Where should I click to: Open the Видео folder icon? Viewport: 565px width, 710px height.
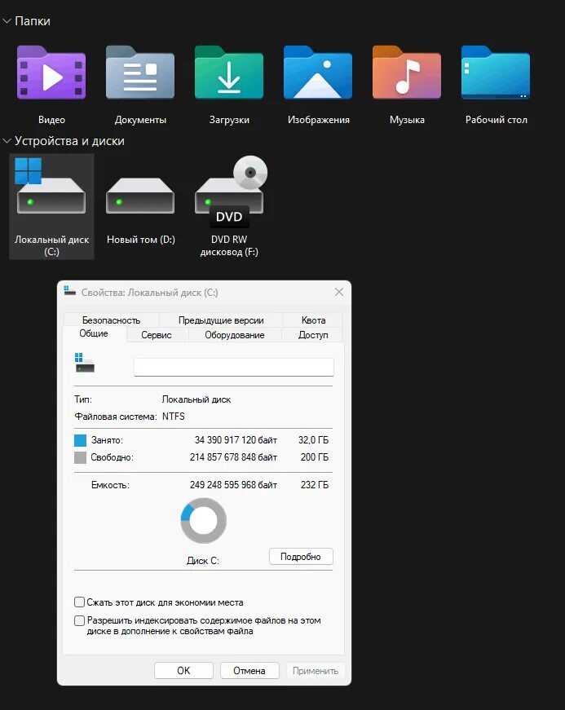coord(51,73)
